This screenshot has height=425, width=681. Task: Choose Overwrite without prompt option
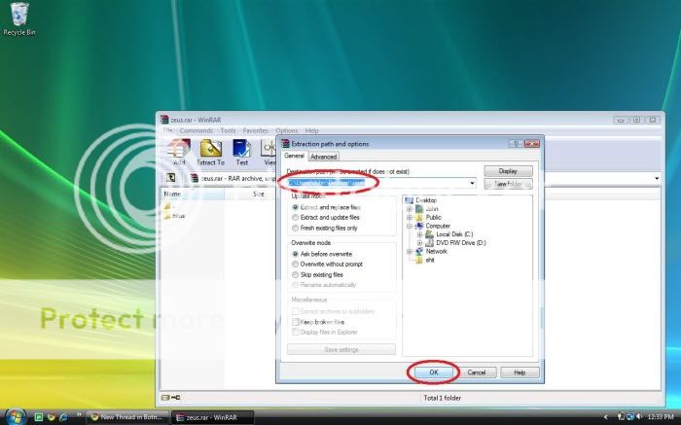coord(296,264)
